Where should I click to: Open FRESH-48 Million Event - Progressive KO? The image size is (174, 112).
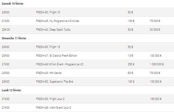[x=60, y=64]
